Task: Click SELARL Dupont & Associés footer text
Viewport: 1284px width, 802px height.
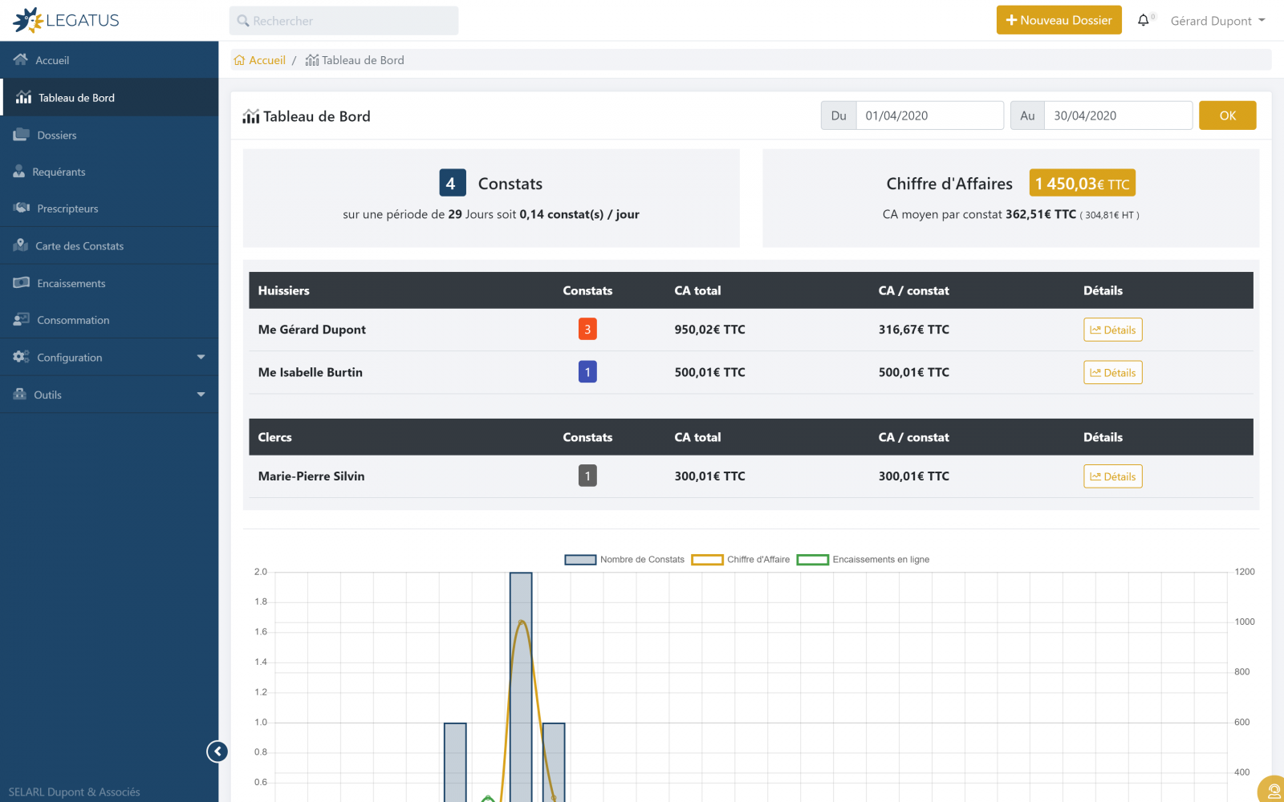Action: pyautogui.click(x=74, y=792)
